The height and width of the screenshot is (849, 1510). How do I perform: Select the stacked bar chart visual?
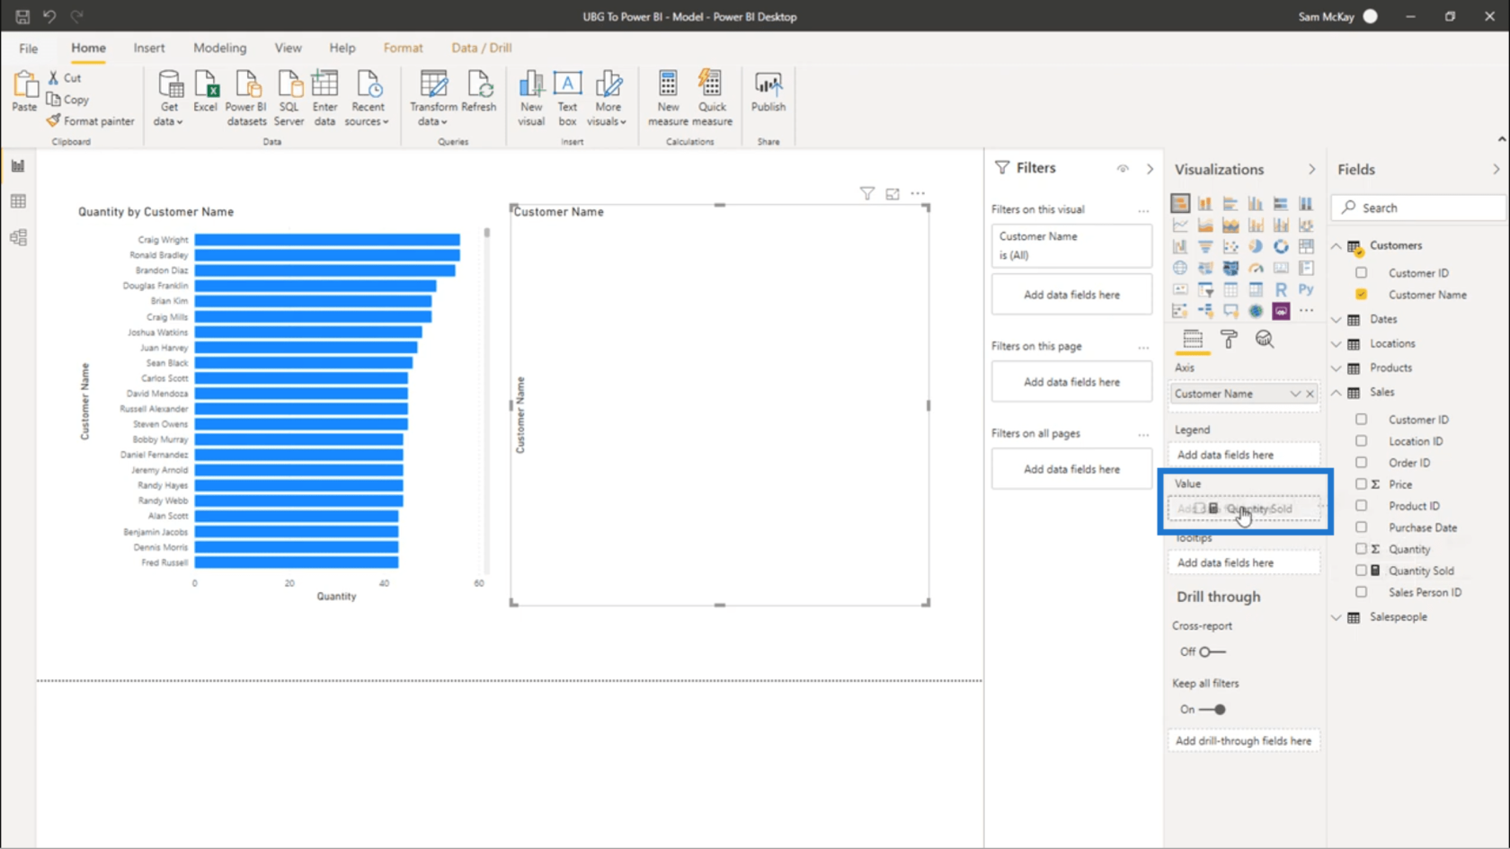pyautogui.click(x=1180, y=203)
